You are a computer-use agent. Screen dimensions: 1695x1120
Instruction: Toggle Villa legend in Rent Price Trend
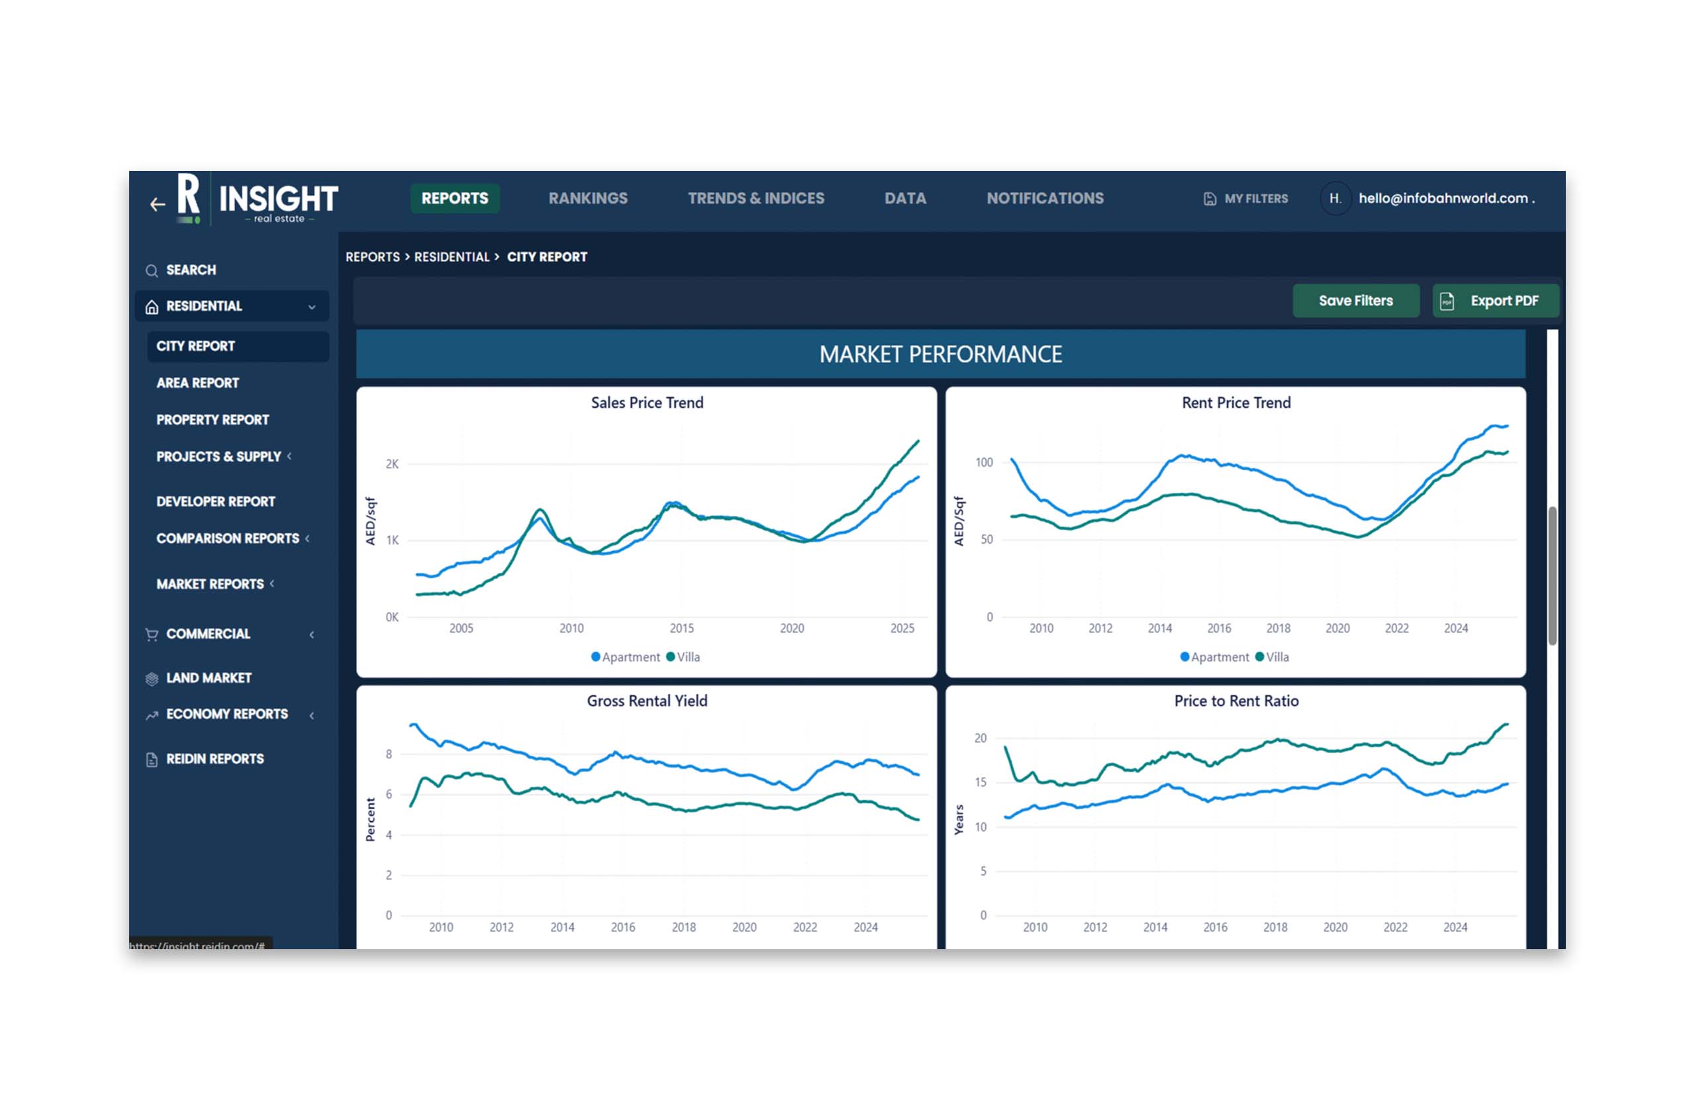tap(1272, 657)
